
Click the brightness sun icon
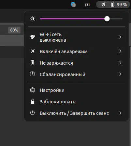coord(33,19)
